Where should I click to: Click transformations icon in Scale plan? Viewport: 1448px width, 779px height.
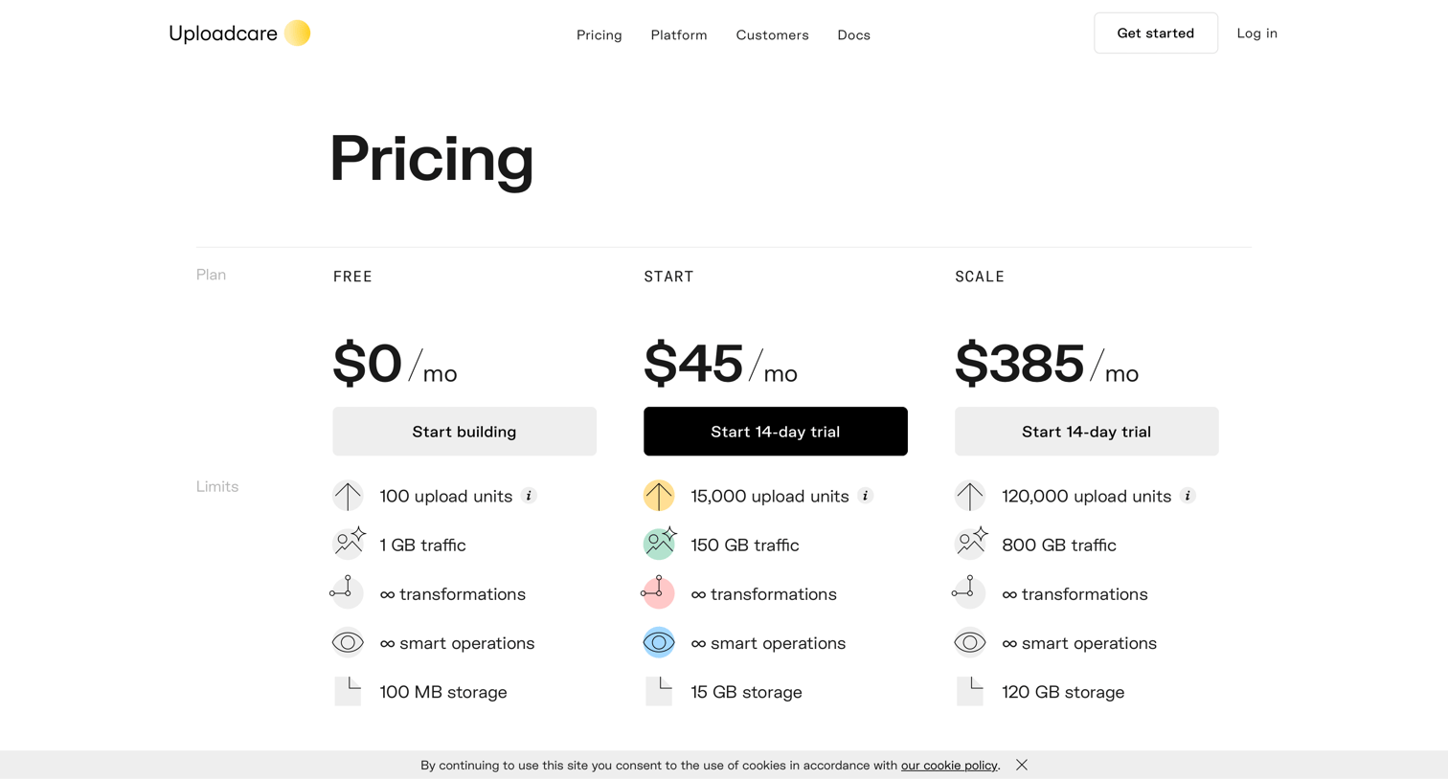969,592
